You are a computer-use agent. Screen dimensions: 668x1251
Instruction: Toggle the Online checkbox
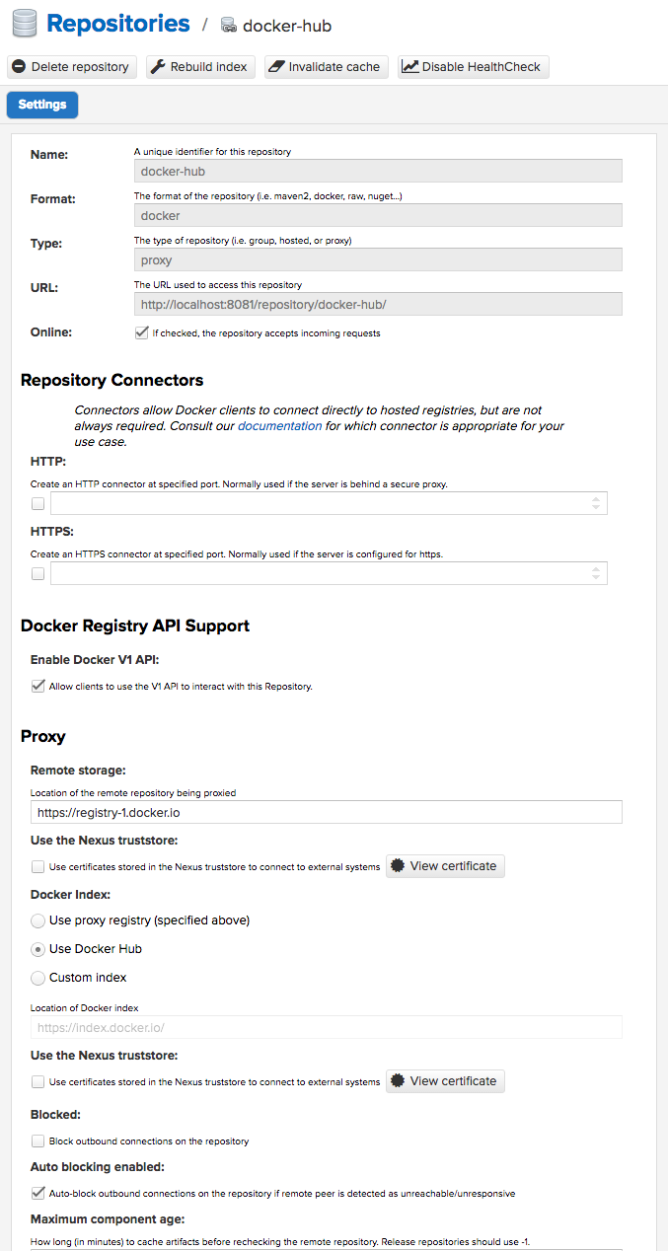click(x=142, y=332)
